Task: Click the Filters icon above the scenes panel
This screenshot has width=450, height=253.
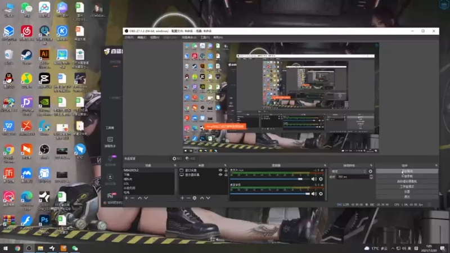Action: (x=190, y=159)
